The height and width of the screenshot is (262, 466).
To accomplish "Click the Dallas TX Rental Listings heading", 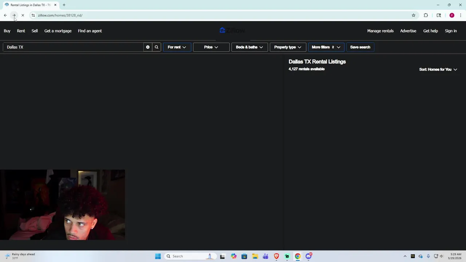I will pos(317,61).
